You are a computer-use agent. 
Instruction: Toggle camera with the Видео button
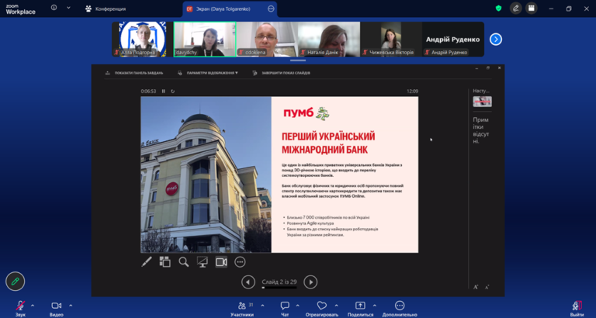click(x=56, y=309)
